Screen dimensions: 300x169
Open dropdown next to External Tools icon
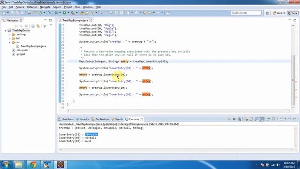(x=76, y=13)
